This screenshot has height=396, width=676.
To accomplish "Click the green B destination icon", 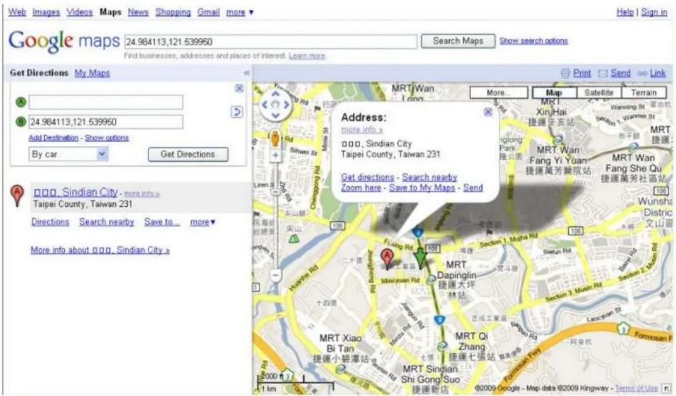I will point(21,122).
